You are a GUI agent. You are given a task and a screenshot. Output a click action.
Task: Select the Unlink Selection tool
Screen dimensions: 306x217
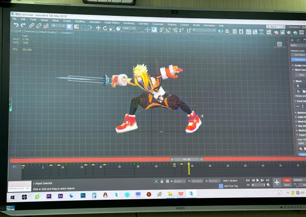pos(39,25)
